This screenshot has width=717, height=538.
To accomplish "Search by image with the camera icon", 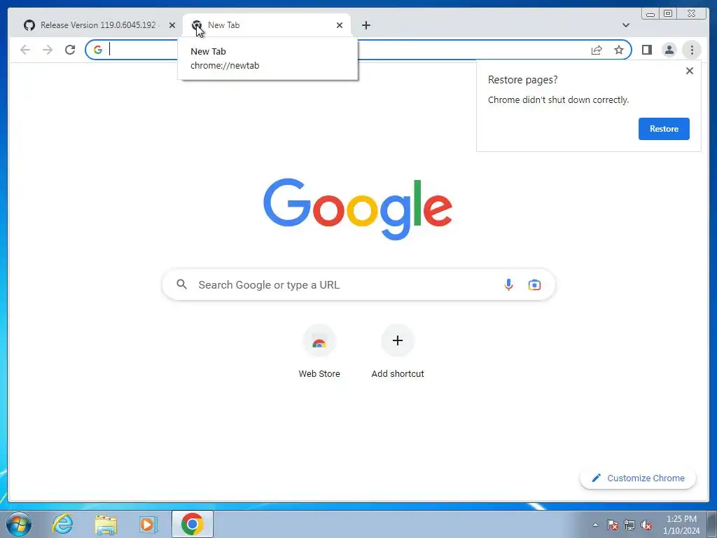I will (534, 284).
